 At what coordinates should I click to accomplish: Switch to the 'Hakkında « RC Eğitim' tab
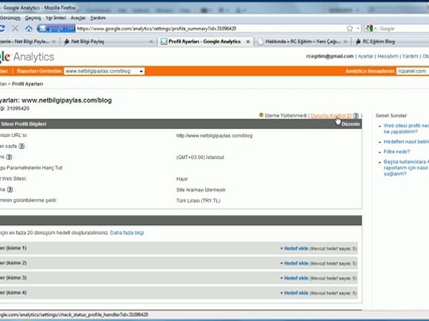(x=302, y=41)
